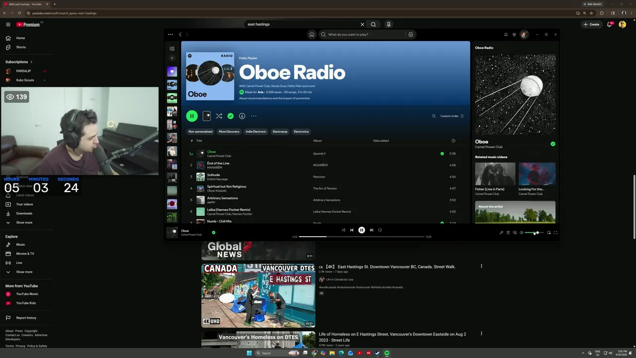
Task: Open YouTube hamburger guide menu
Action: 8,24
